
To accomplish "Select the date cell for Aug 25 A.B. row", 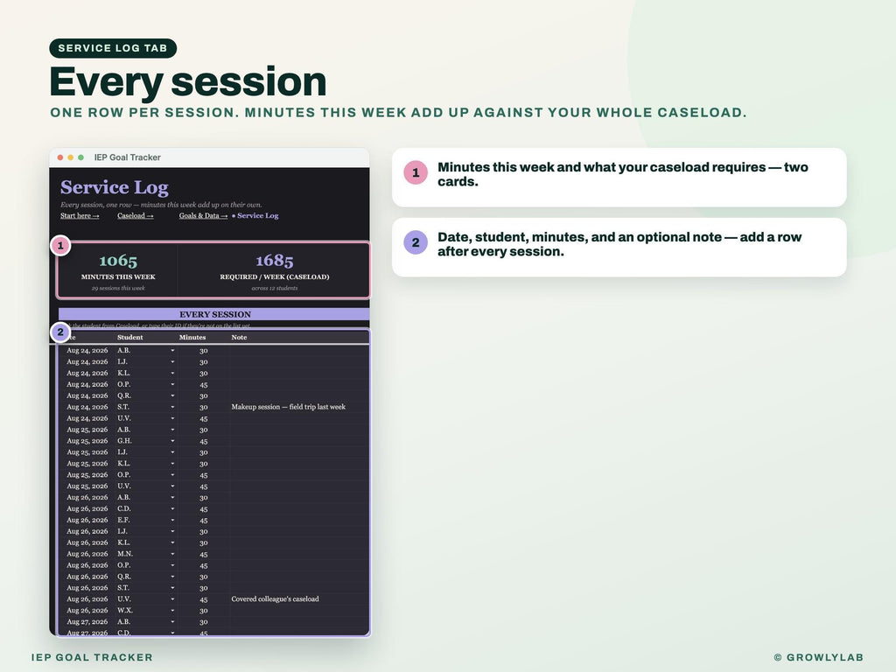I will [x=87, y=430].
